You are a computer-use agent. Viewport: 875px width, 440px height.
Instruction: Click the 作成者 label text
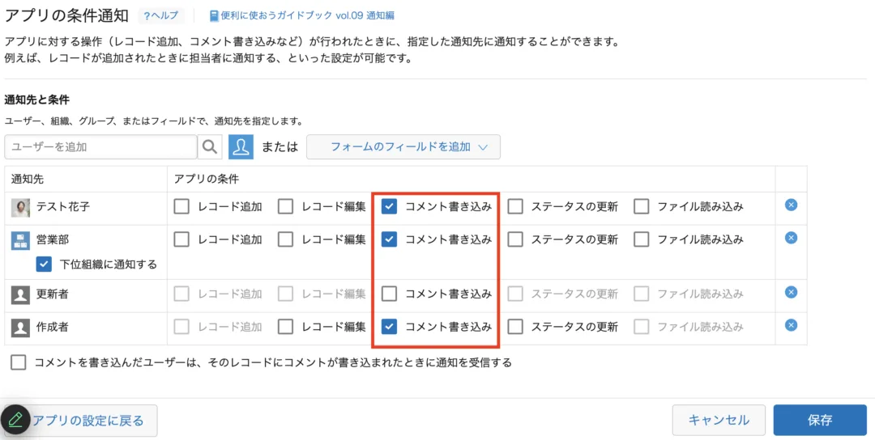[53, 327]
